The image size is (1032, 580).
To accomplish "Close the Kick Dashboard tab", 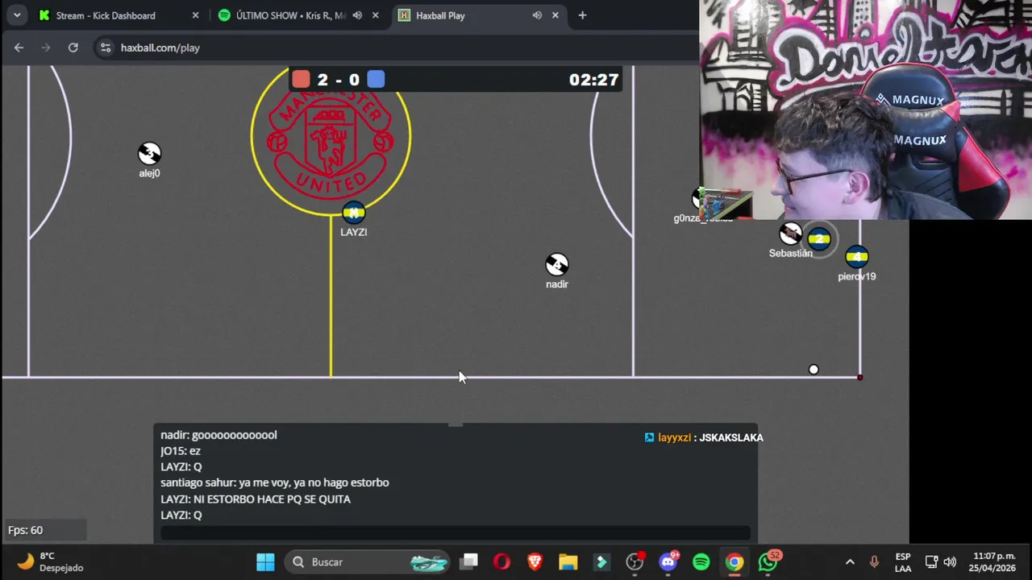I will click(195, 15).
